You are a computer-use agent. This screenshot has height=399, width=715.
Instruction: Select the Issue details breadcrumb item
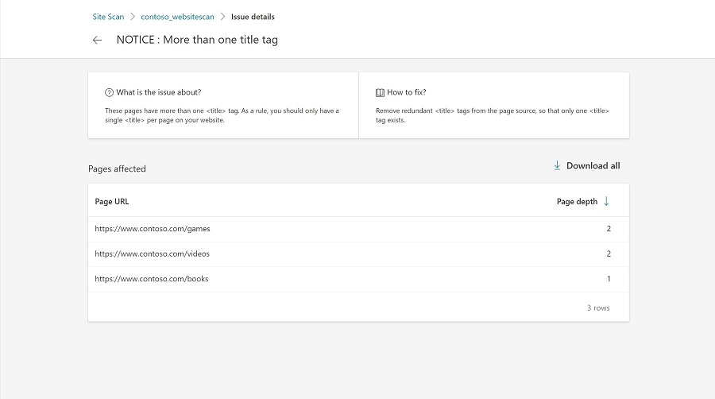(253, 17)
